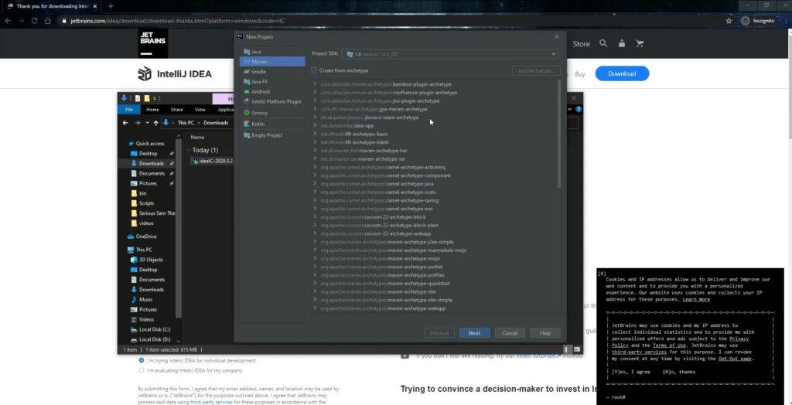
Task: Open the JetBrains shopping cart
Action: pos(640,43)
